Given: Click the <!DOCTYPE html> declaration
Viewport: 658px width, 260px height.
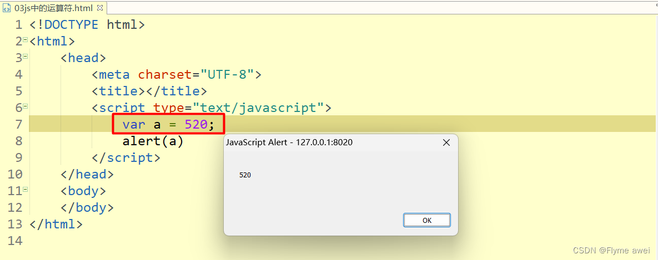Looking at the screenshot, I should (87, 25).
